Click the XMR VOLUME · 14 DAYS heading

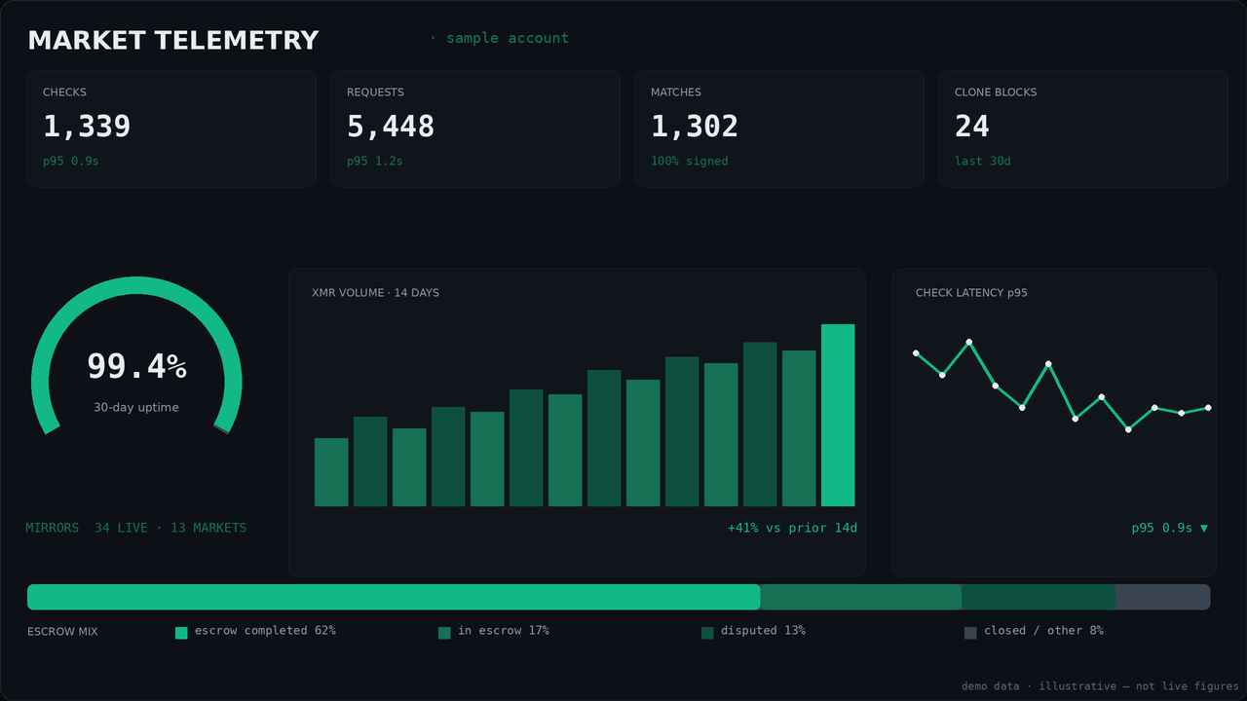click(375, 293)
